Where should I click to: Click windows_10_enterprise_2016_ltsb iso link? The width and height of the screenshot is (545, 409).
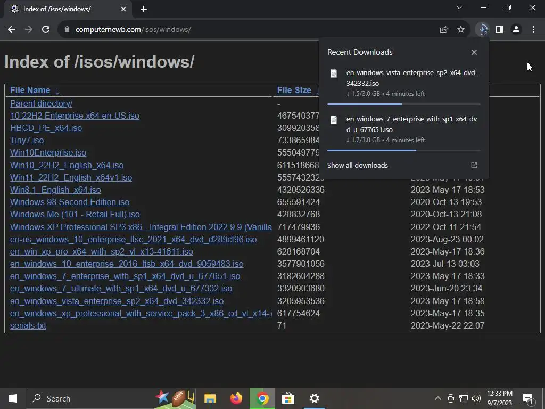pos(127,264)
